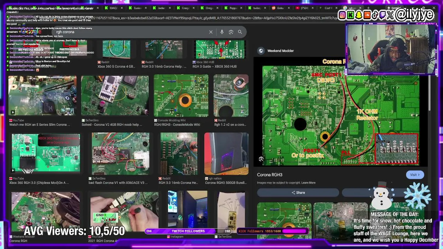The width and height of the screenshot is (443, 249).
Task: Open 'Xbox 360 RGH 3.0 (Chipless Mod)' video thumbnail
Action: [46, 153]
